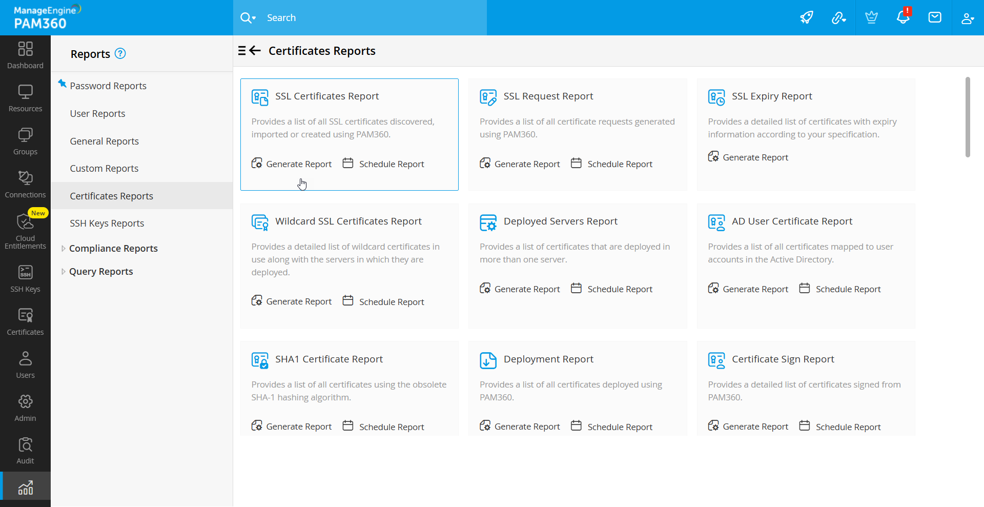The image size is (984, 507).
Task: Expand the Compliance Reports section
Action: [113, 248]
